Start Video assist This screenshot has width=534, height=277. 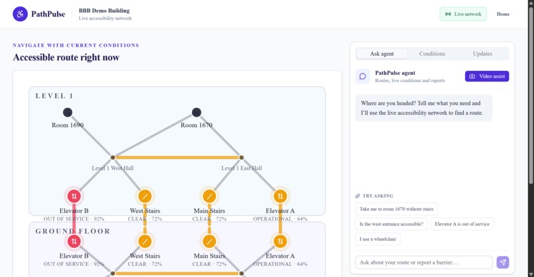487,76
